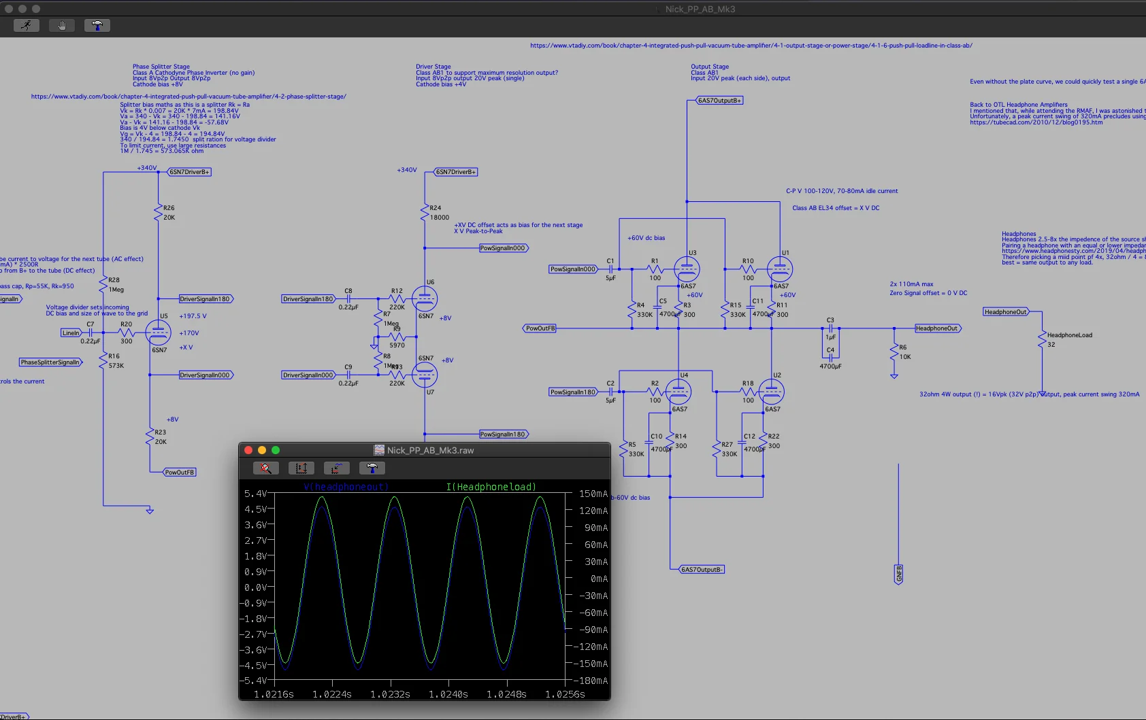
Task: Select the I(Headphoneload) trace label
Action: [491, 487]
